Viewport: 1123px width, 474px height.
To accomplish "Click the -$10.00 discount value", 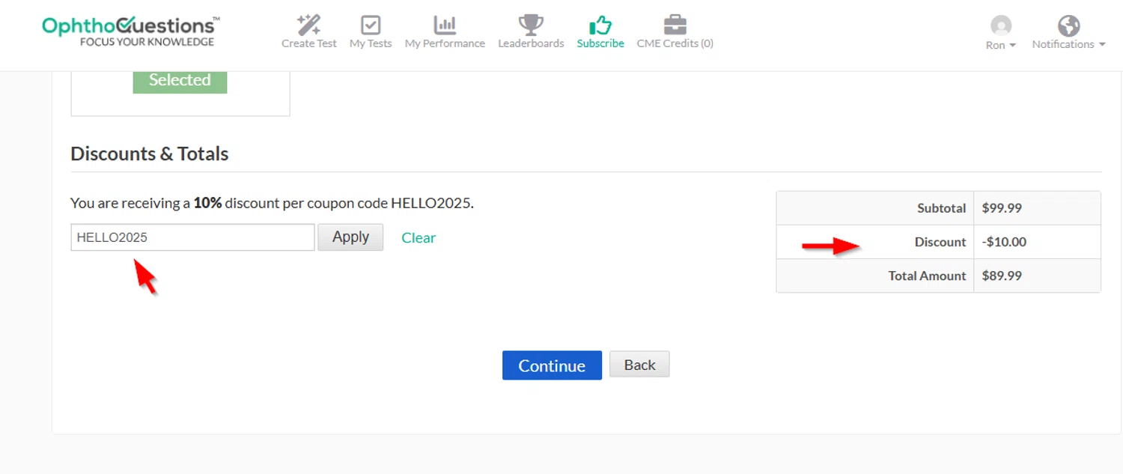I will (x=1004, y=242).
